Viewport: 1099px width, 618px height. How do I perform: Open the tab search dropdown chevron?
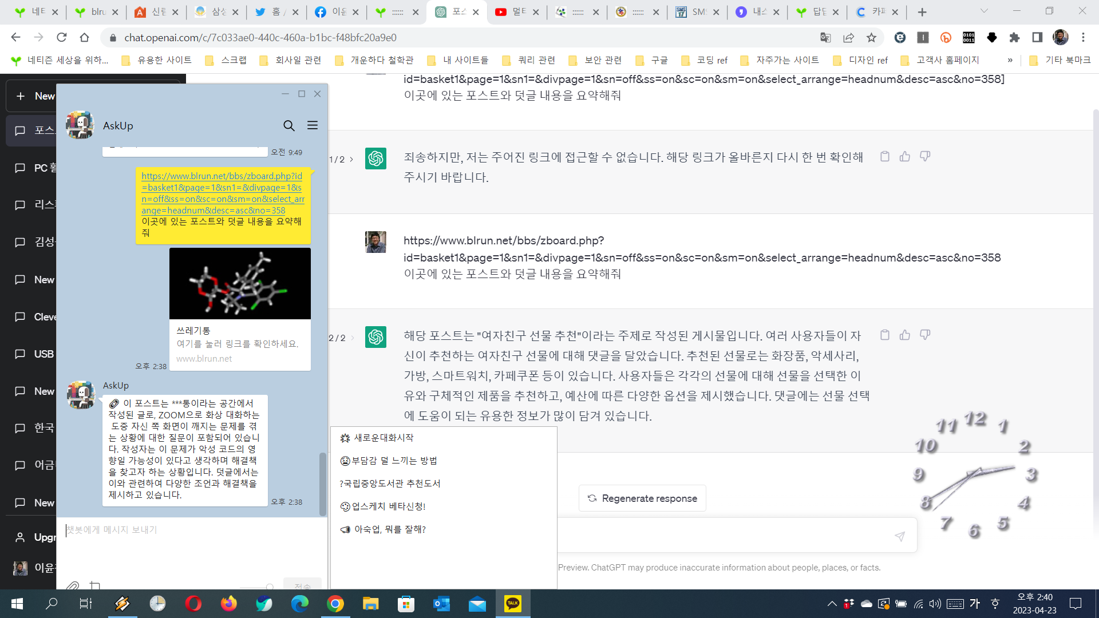click(x=984, y=11)
